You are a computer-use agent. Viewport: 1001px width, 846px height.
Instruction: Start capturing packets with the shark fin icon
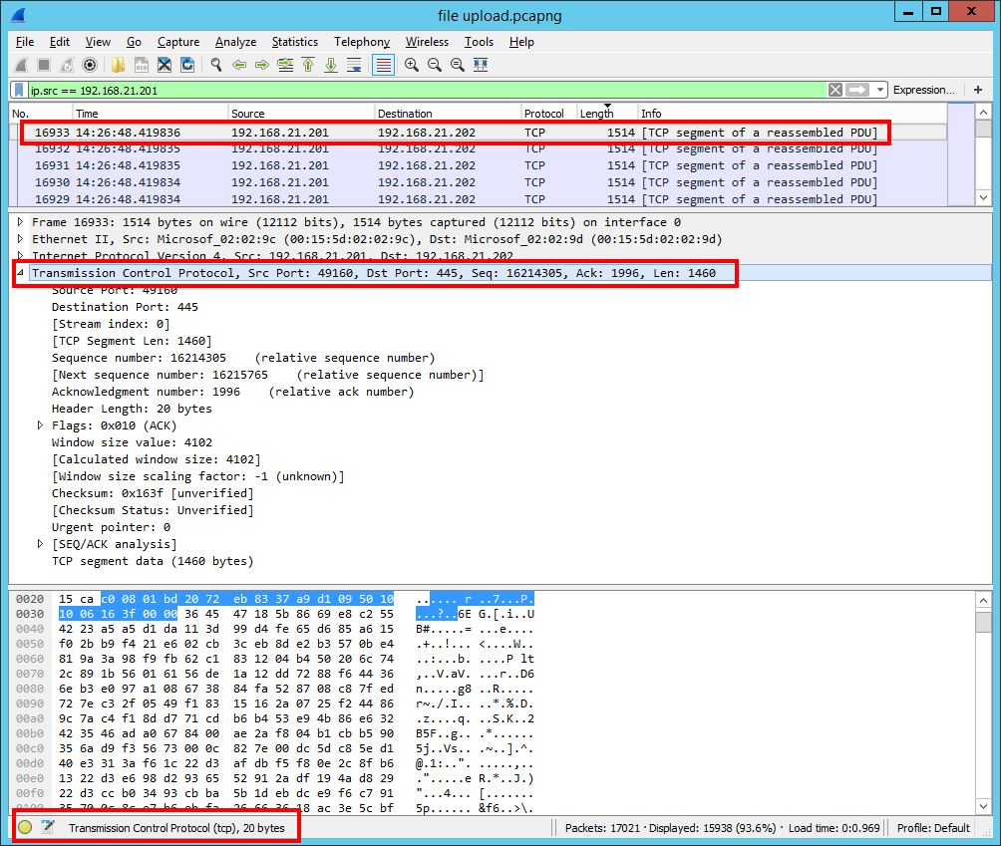21,65
